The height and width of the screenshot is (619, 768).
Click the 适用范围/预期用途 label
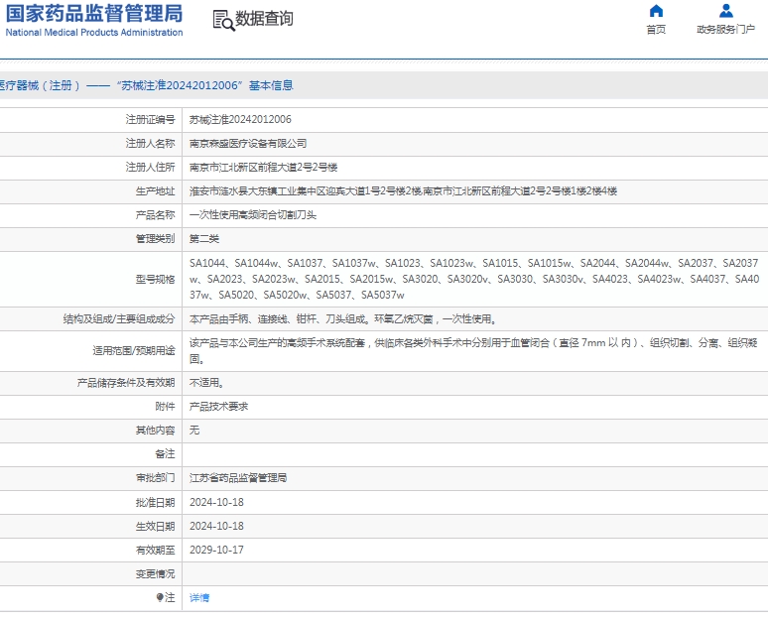point(134,350)
